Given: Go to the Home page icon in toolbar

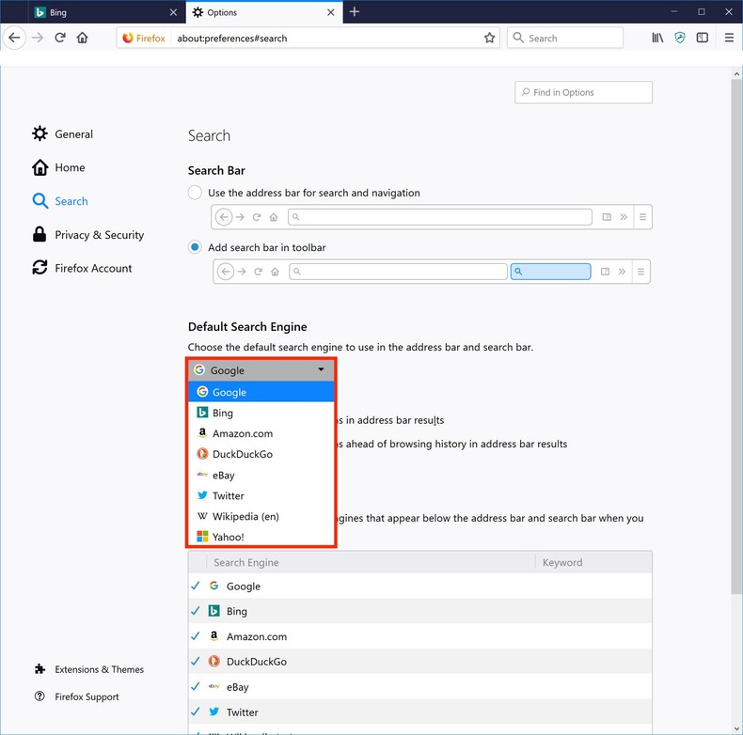Looking at the screenshot, I should pyautogui.click(x=83, y=39).
